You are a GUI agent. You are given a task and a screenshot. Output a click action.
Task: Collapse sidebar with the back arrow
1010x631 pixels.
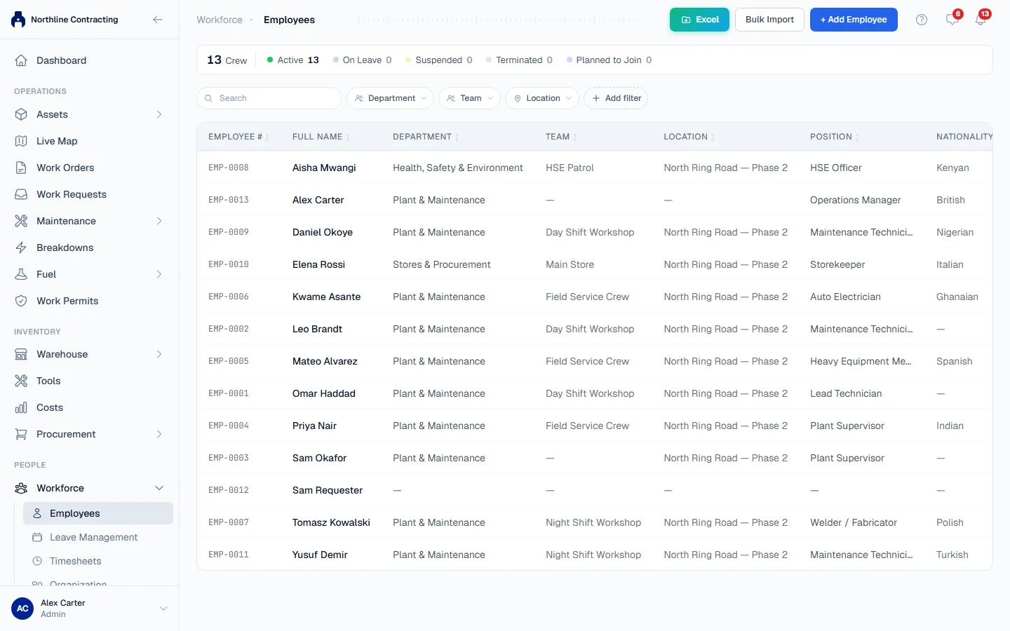pos(158,20)
